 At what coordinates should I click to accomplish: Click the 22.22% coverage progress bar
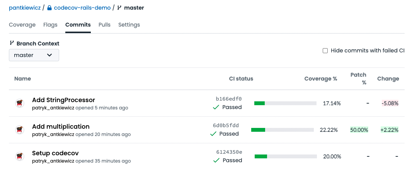coord(282,130)
